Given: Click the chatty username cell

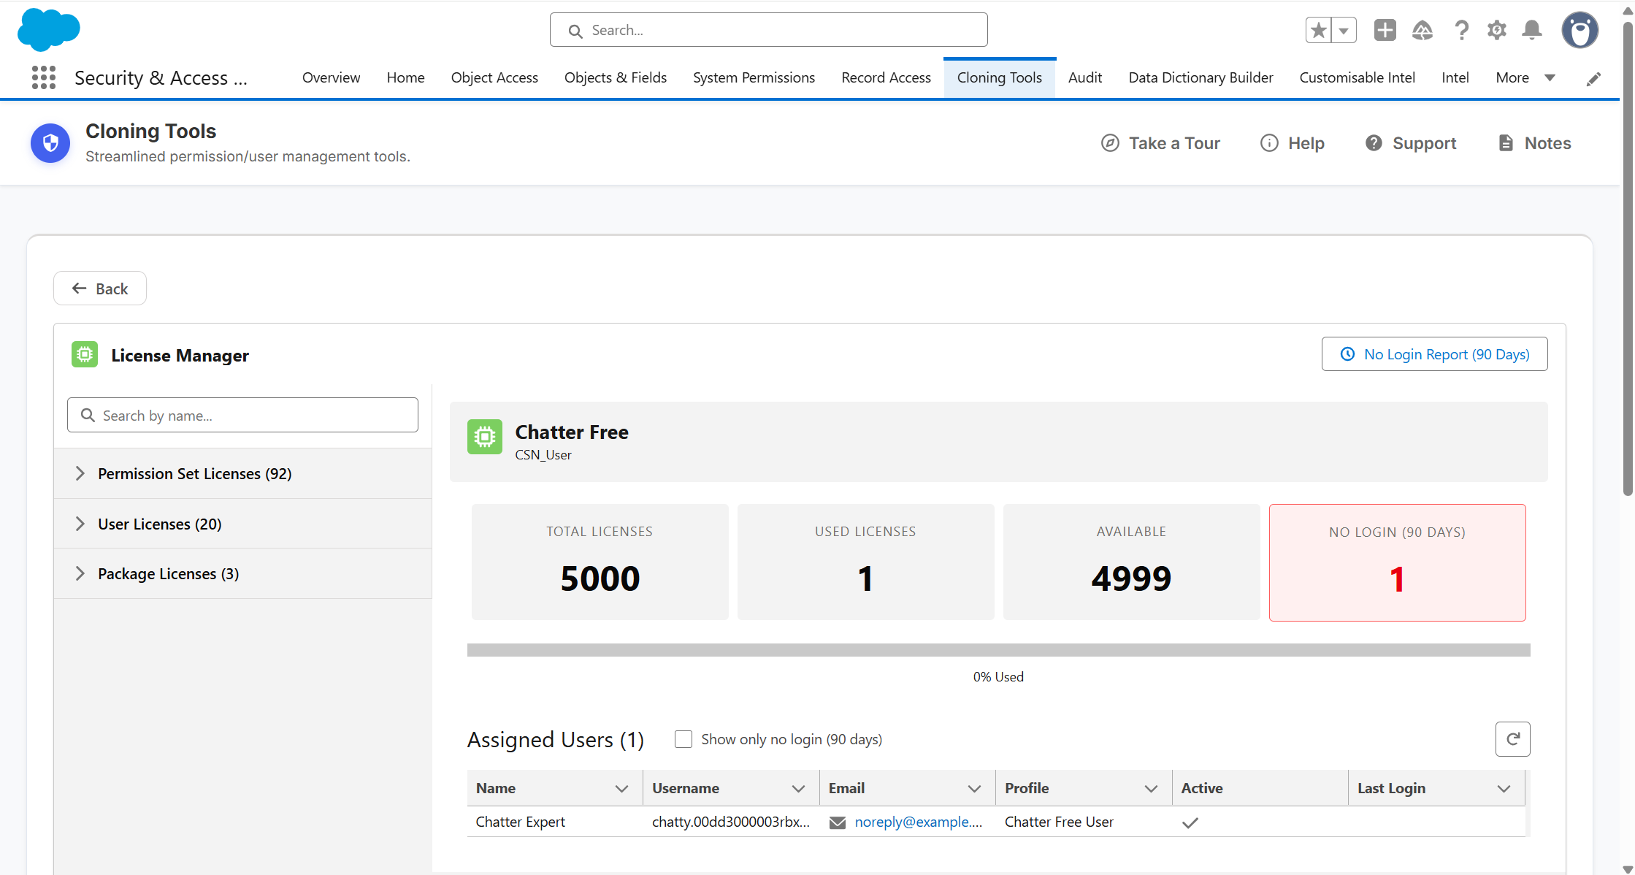Looking at the screenshot, I should 731,822.
